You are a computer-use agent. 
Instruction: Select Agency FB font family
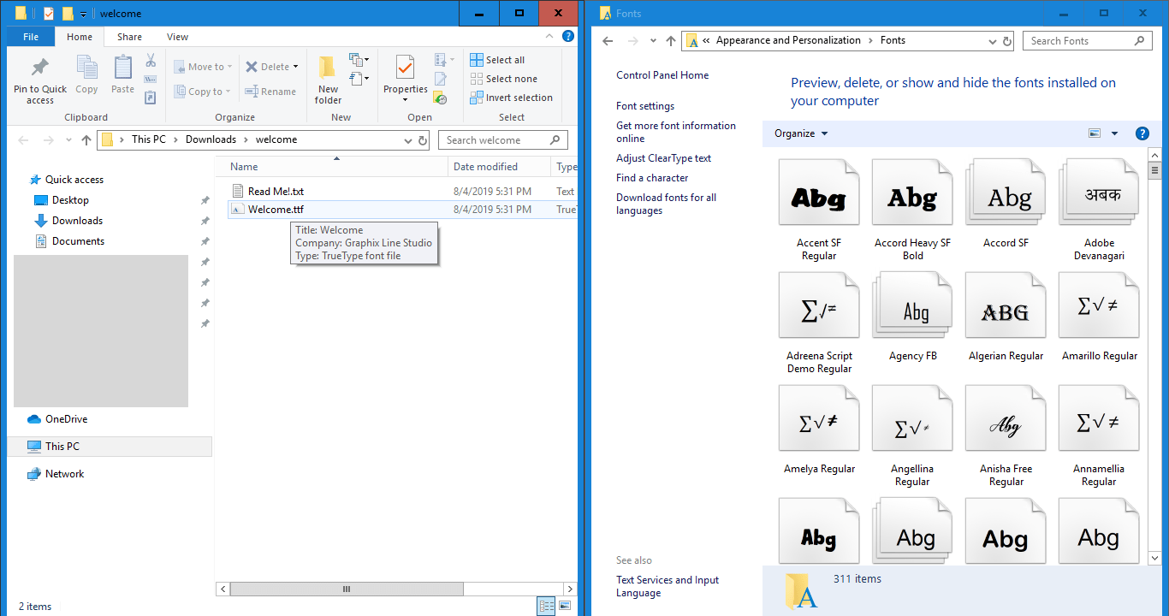pyautogui.click(x=912, y=317)
